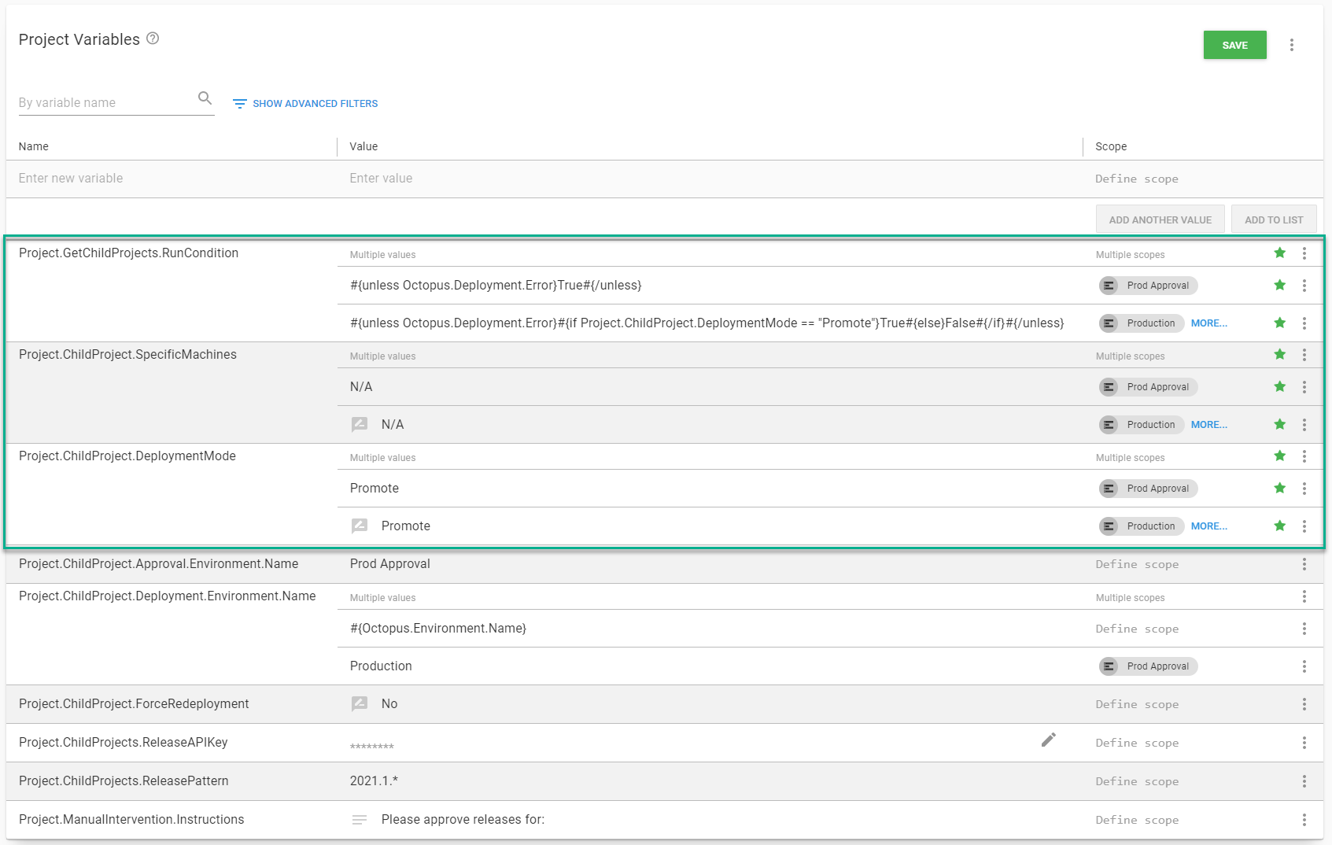Toggle star on RunCondition Production row
The height and width of the screenshot is (845, 1332).
point(1279,323)
